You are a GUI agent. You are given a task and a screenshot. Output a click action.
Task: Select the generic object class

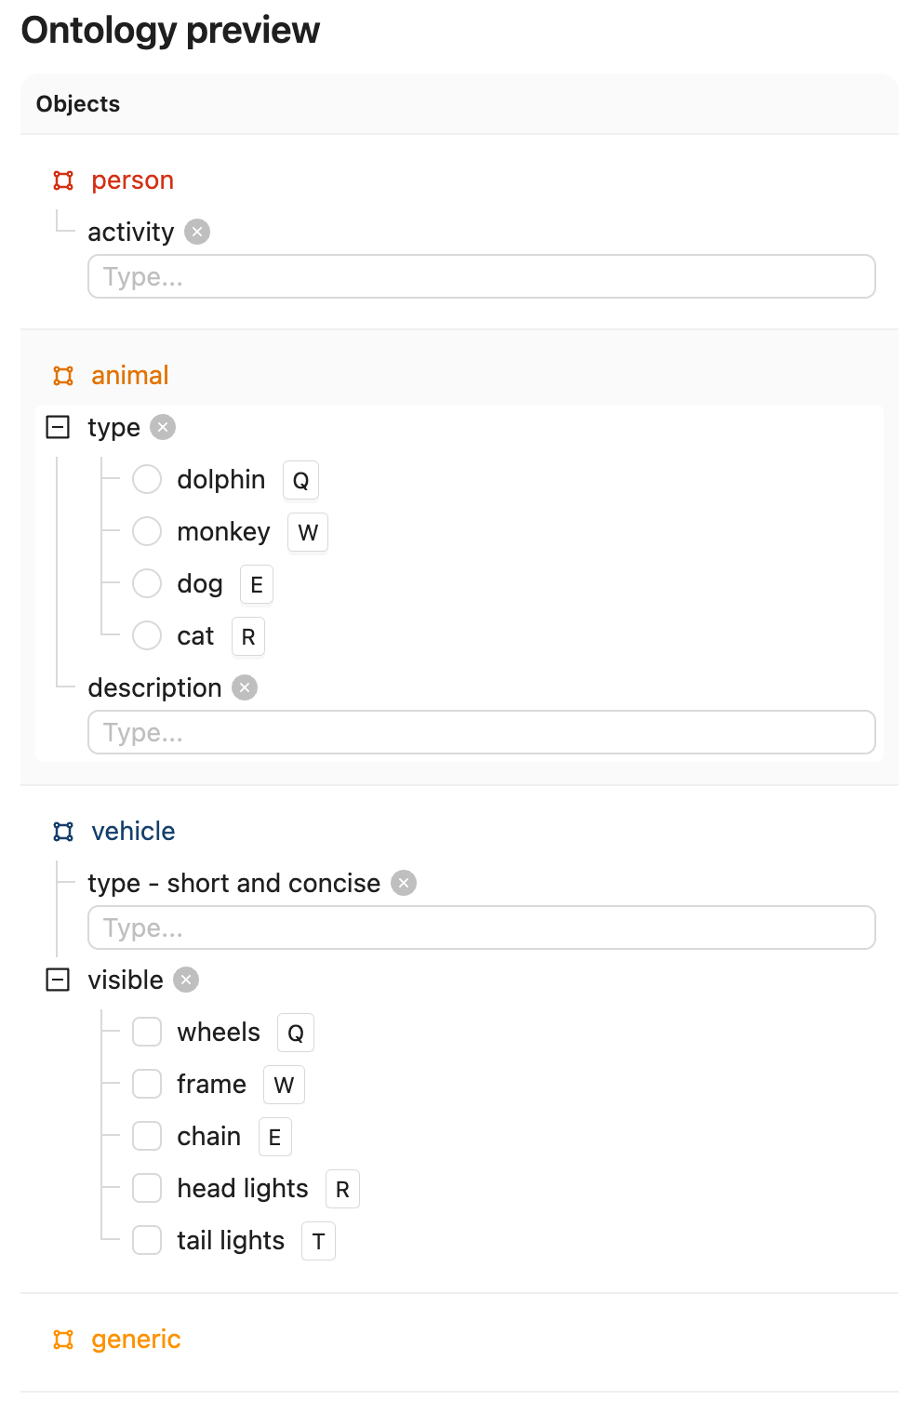(136, 1340)
